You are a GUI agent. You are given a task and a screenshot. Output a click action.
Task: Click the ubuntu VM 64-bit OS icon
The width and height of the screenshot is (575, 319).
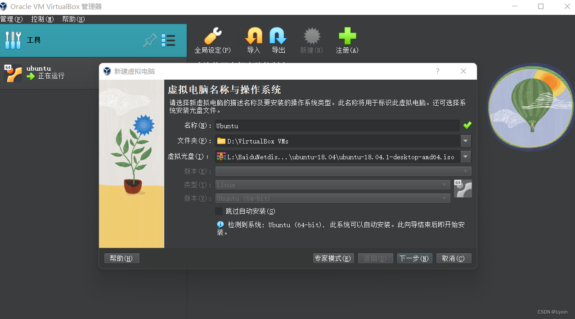pyautogui.click(x=13, y=73)
